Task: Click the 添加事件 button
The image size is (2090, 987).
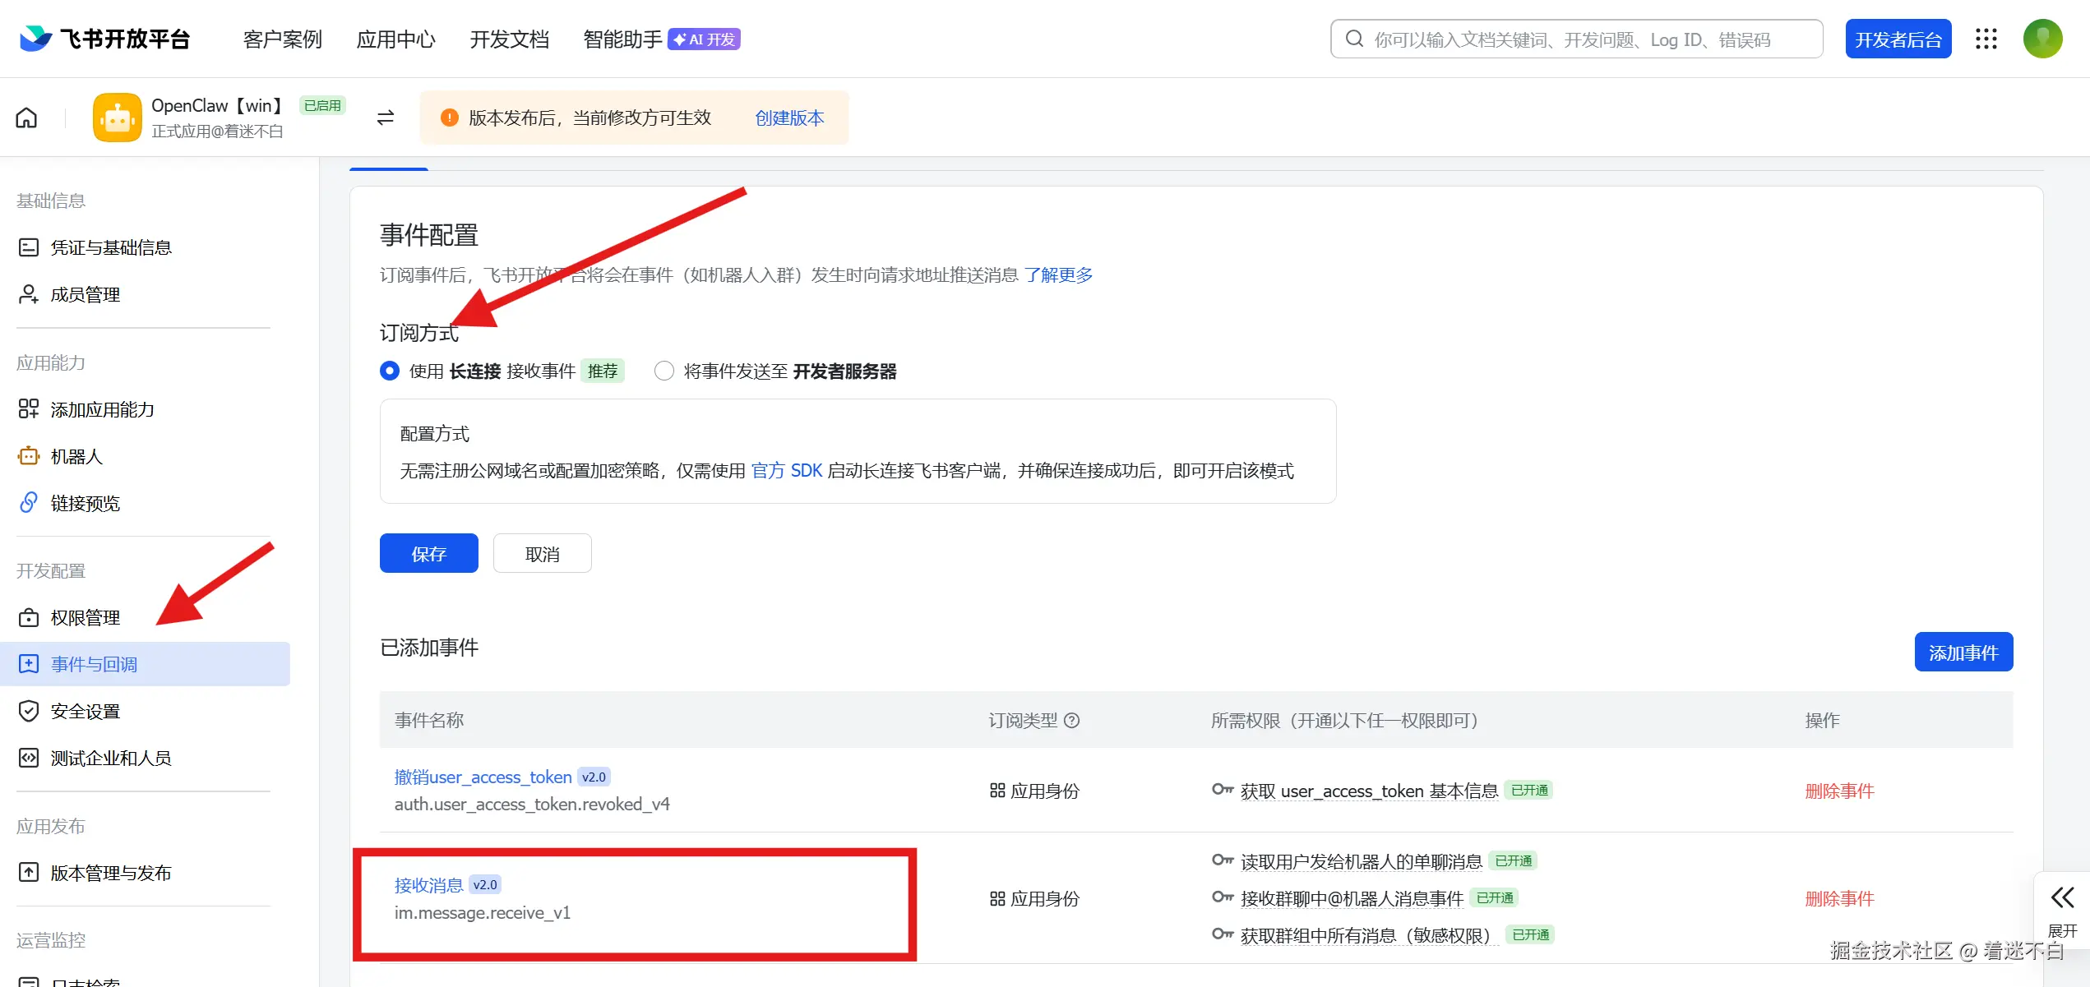Action: point(1963,653)
